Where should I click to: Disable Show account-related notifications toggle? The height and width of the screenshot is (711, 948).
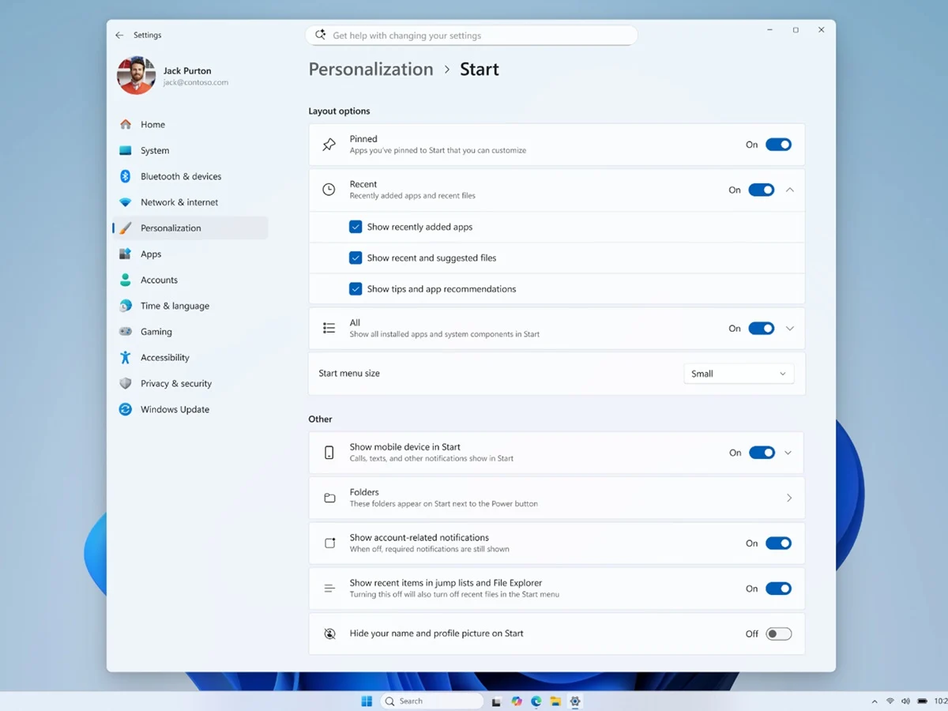click(778, 544)
